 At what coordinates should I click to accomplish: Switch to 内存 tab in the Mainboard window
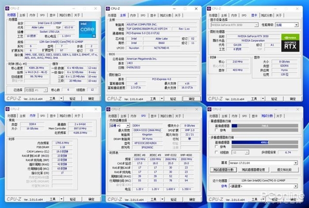(x=133, y=15)
